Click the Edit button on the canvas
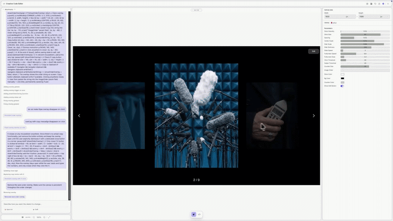 click(x=313, y=52)
